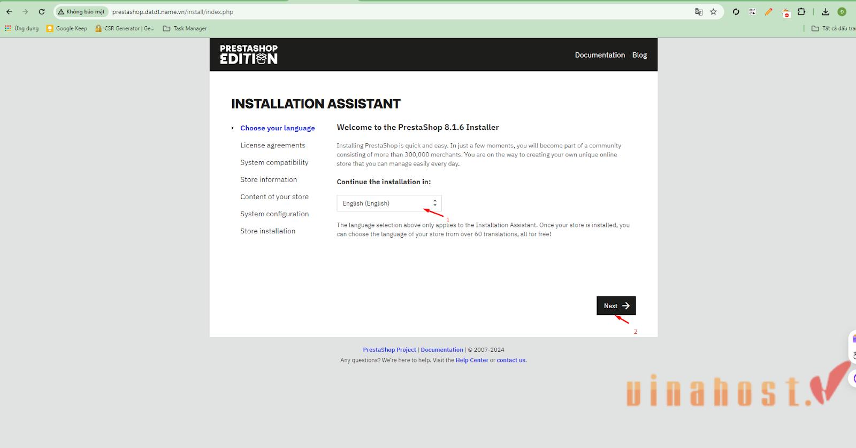The height and width of the screenshot is (448, 856).
Task: Click the PrestaShop Edition logo
Action: pos(249,54)
